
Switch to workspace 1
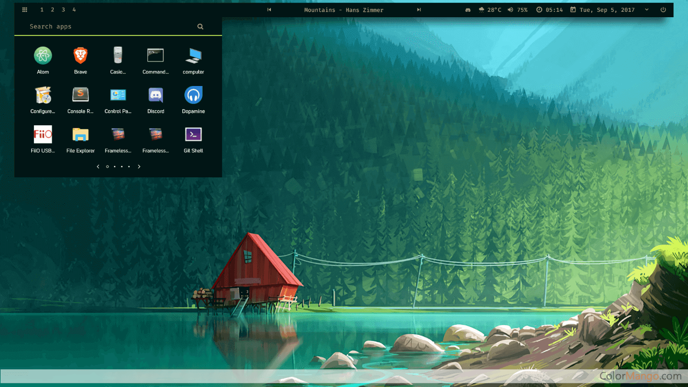point(42,10)
